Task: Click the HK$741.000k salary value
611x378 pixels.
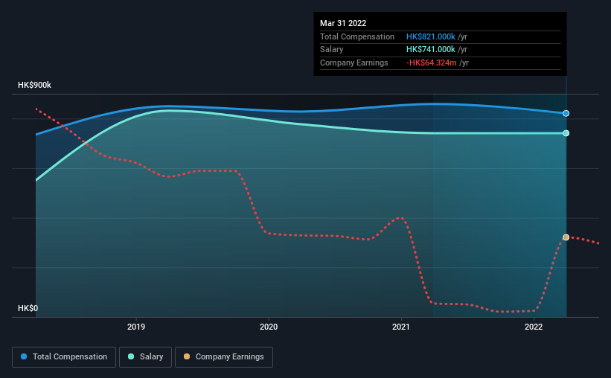Action: (x=431, y=50)
